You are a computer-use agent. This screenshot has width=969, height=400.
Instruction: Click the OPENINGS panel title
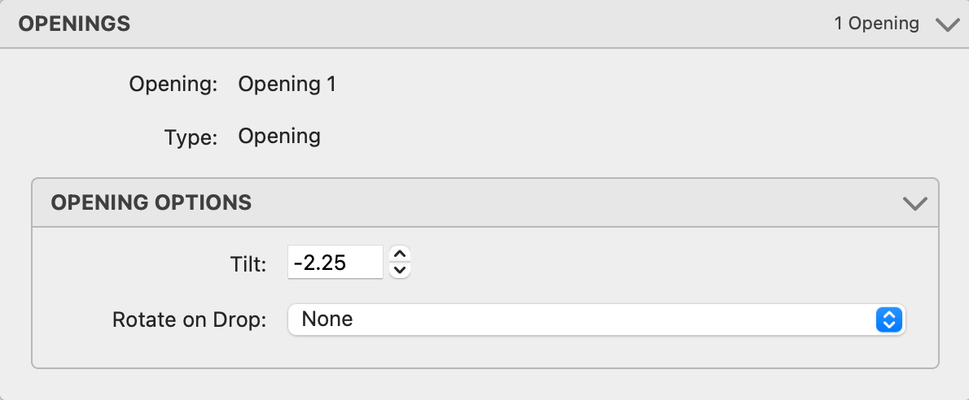(x=74, y=24)
